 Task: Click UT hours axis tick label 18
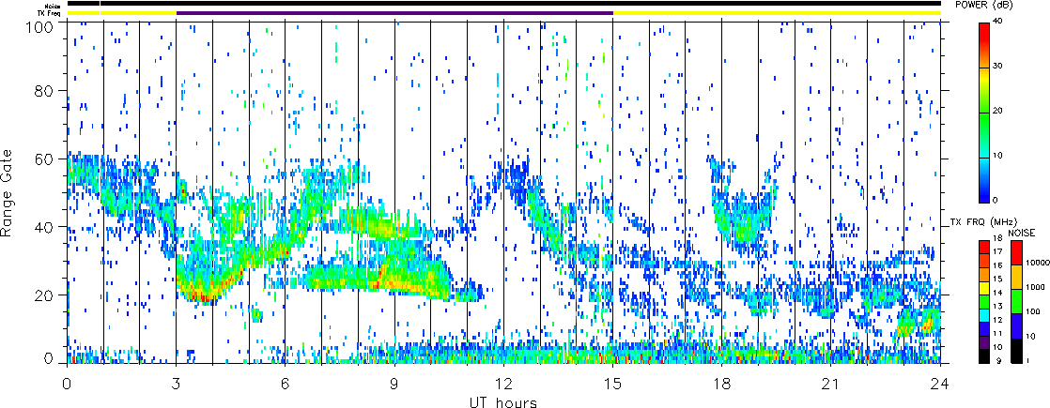(x=722, y=384)
